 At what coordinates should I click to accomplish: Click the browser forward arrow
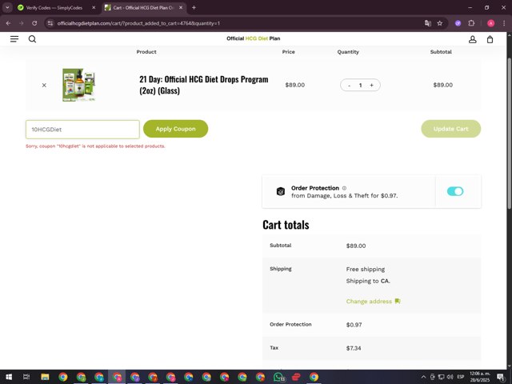click(22, 23)
